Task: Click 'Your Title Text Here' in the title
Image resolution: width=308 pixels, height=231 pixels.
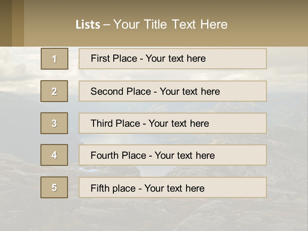Action: click(170, 24)
